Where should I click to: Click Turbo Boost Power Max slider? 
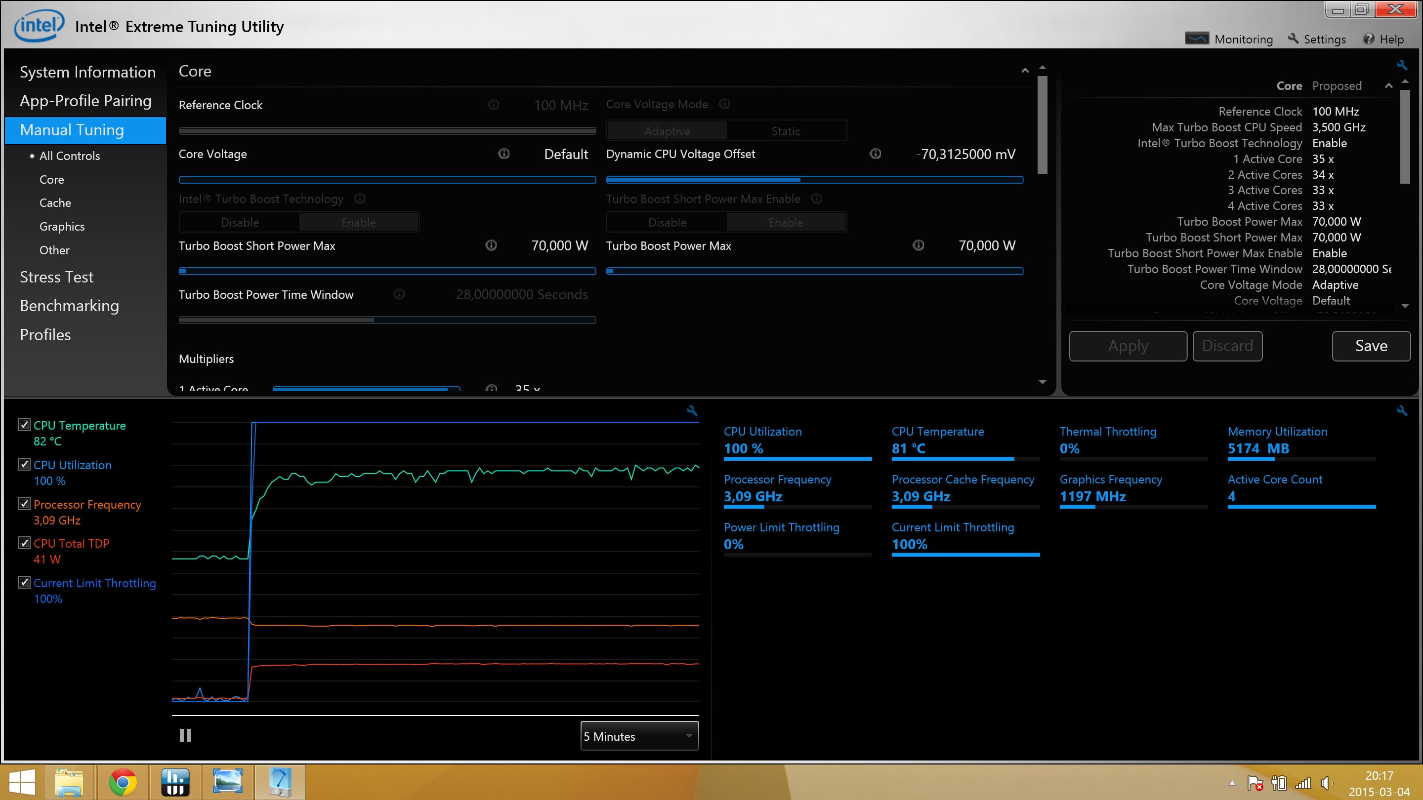click(814, 271)
